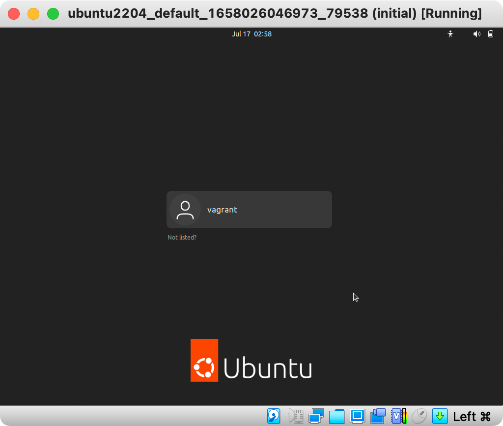Click the VirtualBox mouse integration icon

[x=419, y=416]
